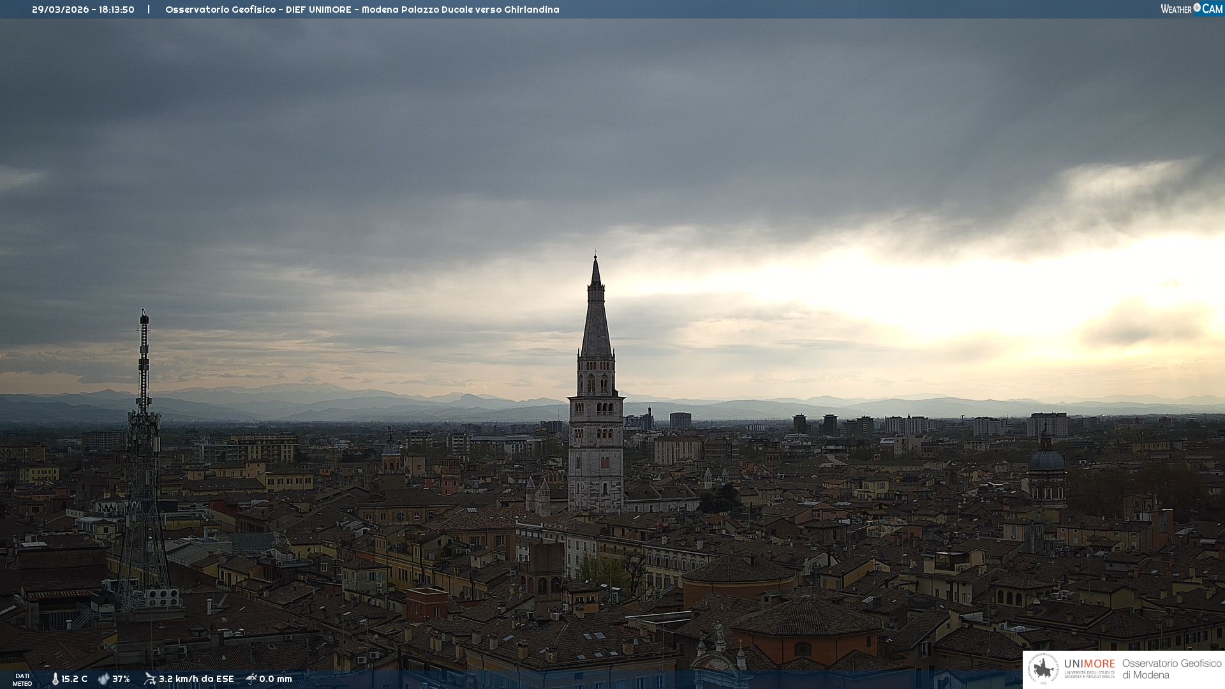Click the humidity water drops icon
The image size is (1225, 689).
pyautogui.click(x=103, y=679)
